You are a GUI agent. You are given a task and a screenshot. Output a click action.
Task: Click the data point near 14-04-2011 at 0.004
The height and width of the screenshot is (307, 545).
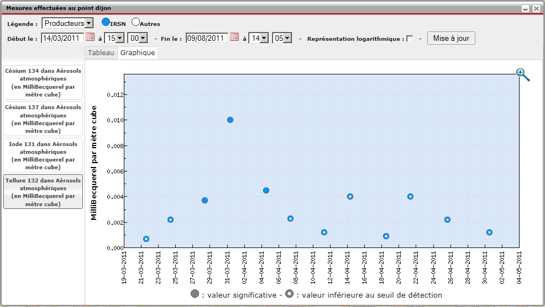click(x=350, y=196)
